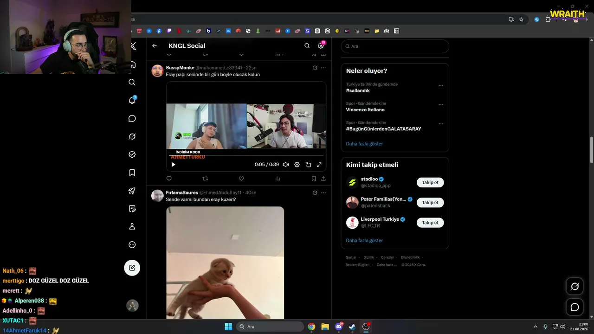Follow stadioo with Takip et

[430, 182]
